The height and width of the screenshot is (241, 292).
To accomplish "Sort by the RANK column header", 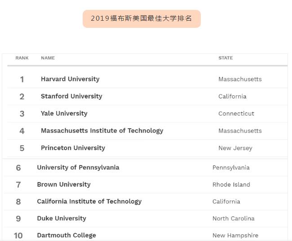I will [22, 58].
